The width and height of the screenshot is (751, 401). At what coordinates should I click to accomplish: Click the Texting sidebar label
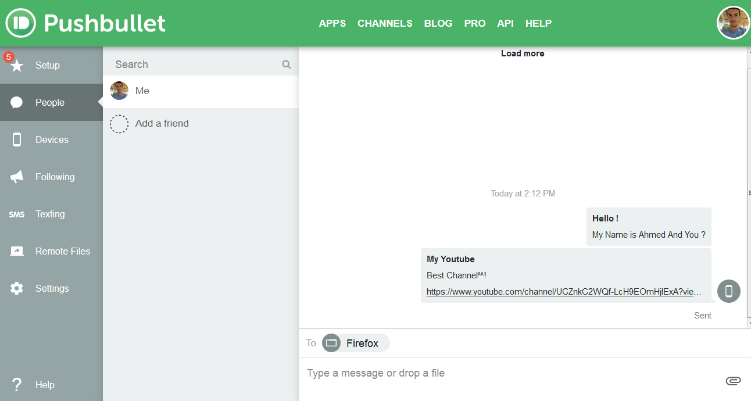50,214
